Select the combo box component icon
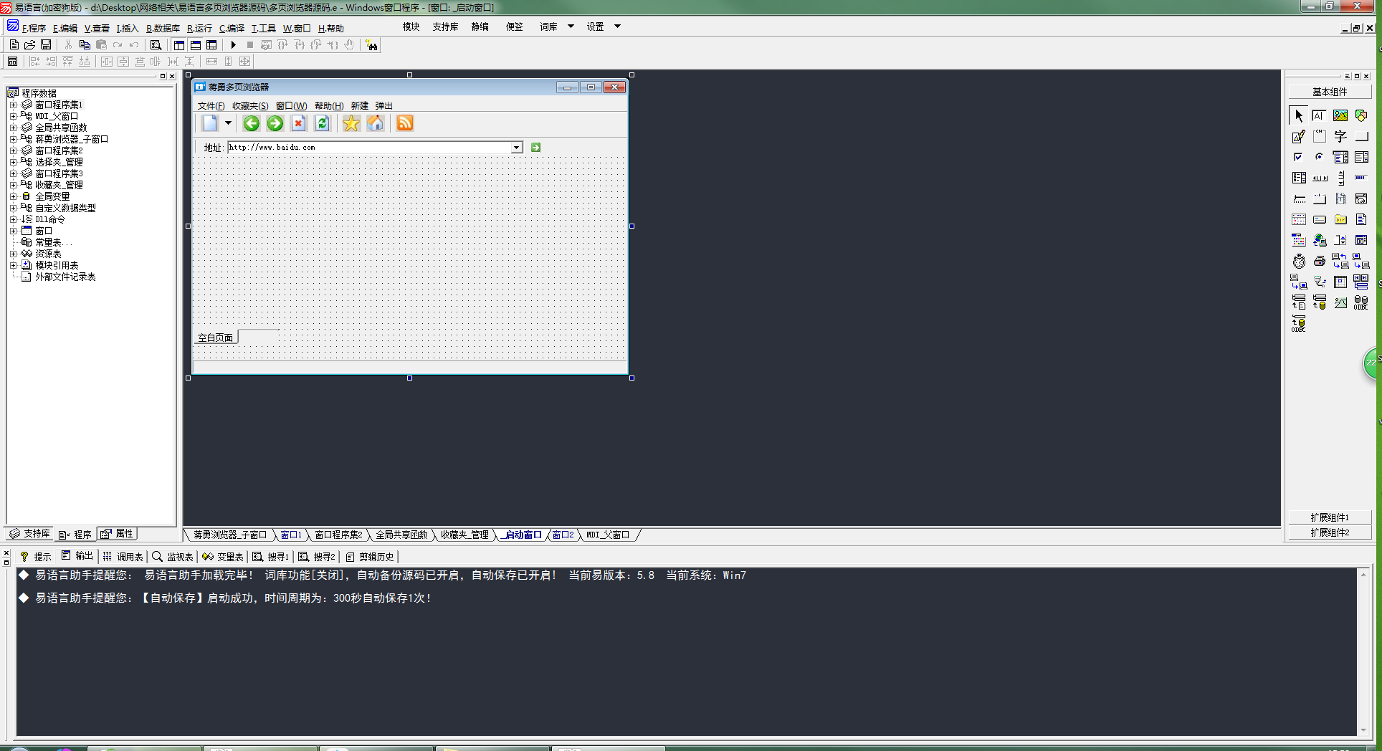The height and width of the screenshot is (751, 1382). (x=1340, y=157)
